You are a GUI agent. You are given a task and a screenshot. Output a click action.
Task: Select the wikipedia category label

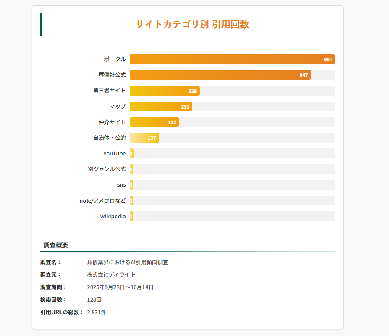coord(113,216)
